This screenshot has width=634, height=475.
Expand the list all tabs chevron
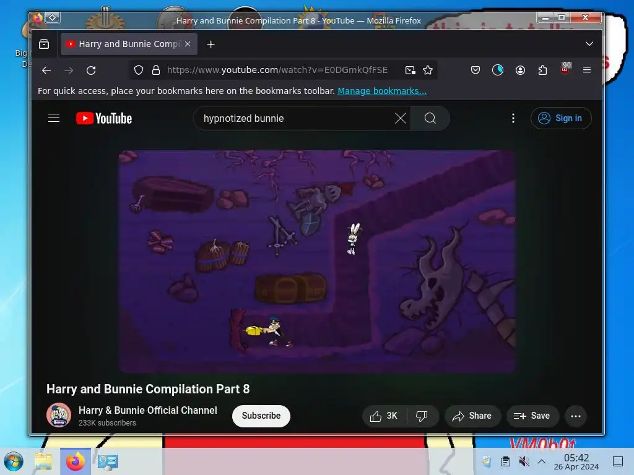[589, 44]
